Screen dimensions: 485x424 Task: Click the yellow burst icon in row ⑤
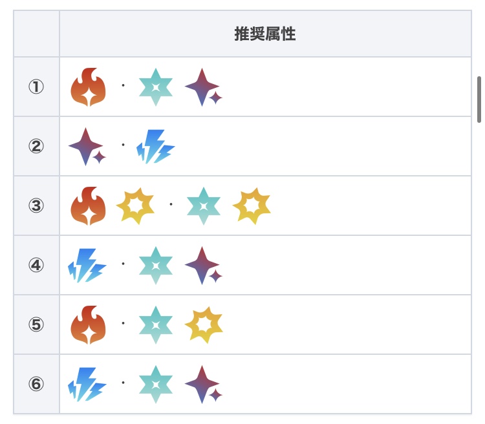(204, 324)
